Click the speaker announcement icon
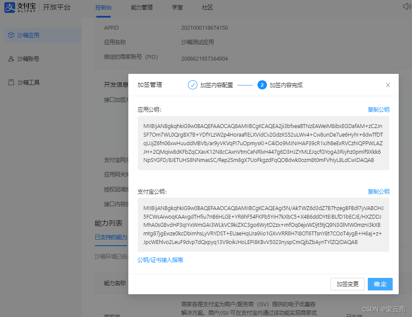The image size is (412, 317). 407,6
